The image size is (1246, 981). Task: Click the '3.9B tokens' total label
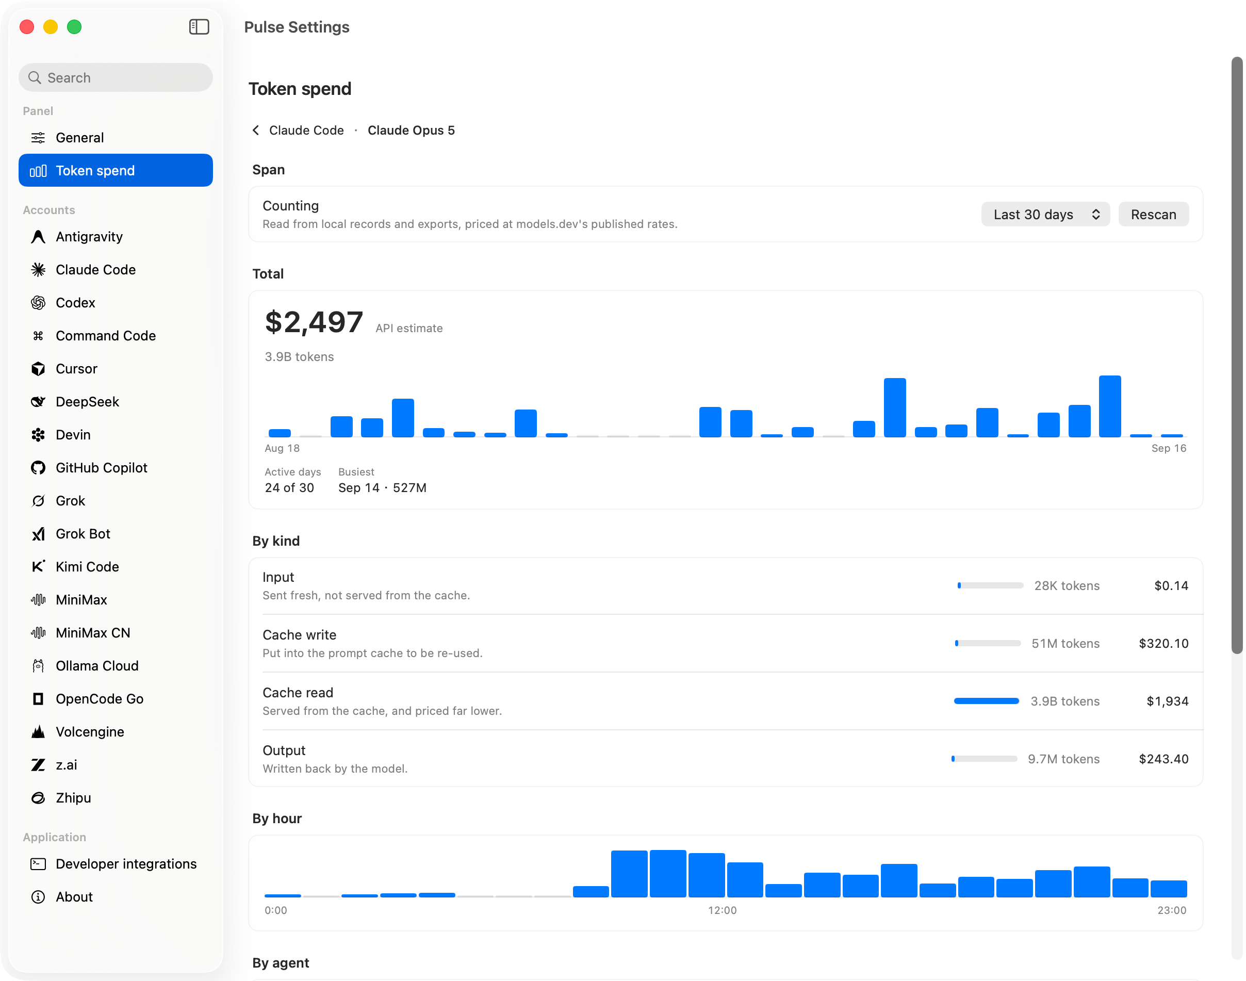click(299, 357)
